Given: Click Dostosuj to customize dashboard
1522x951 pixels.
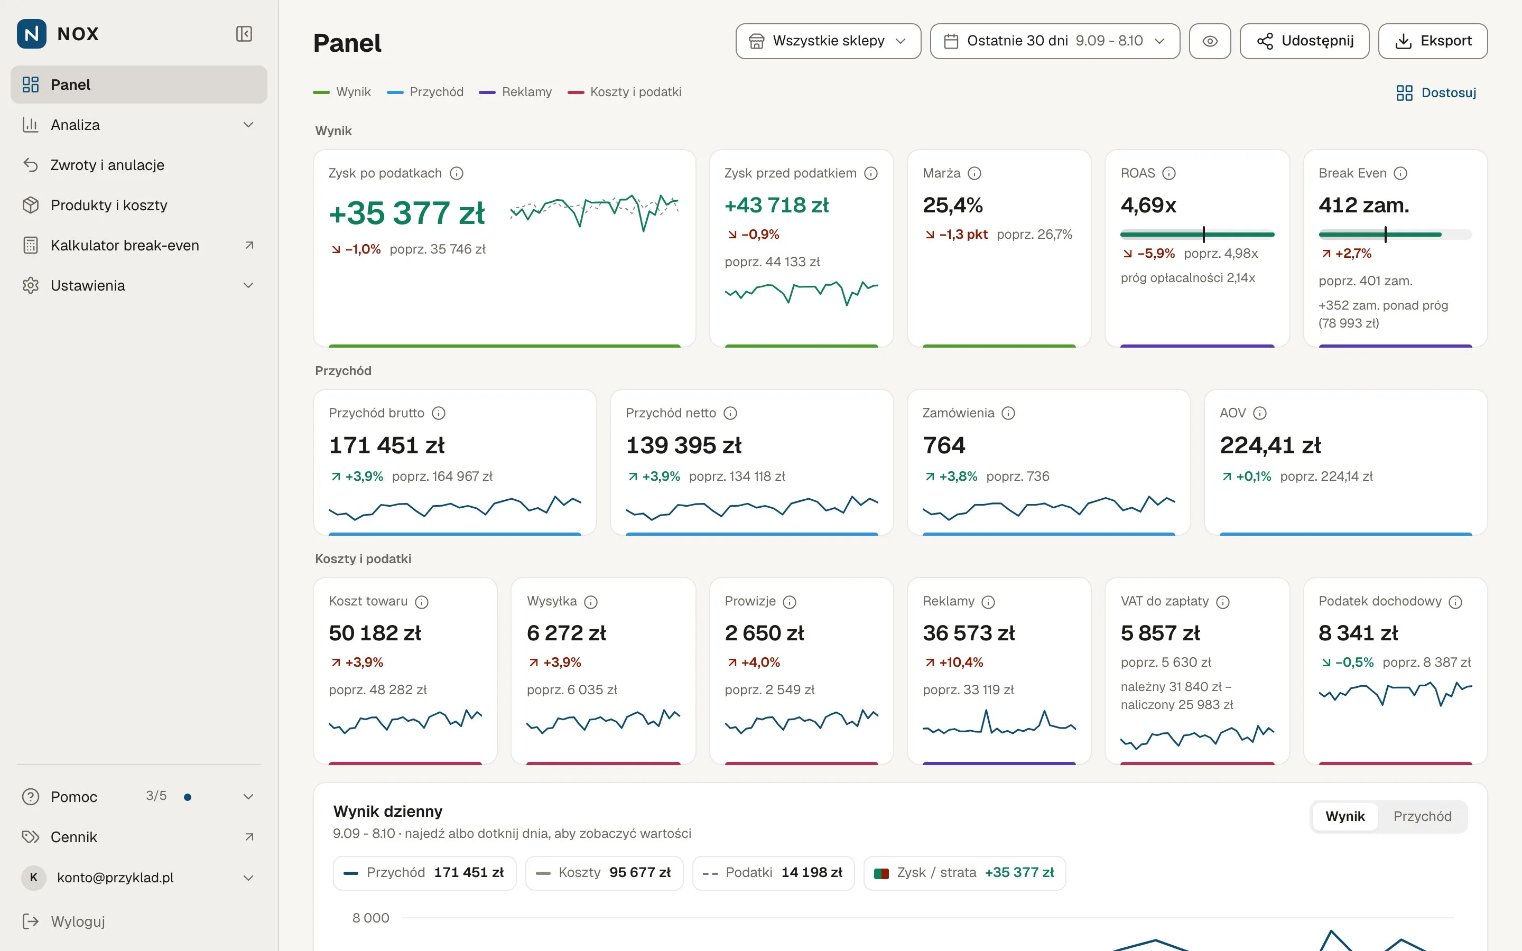Looking at the screenshot, I should [x=1436, y=93].
